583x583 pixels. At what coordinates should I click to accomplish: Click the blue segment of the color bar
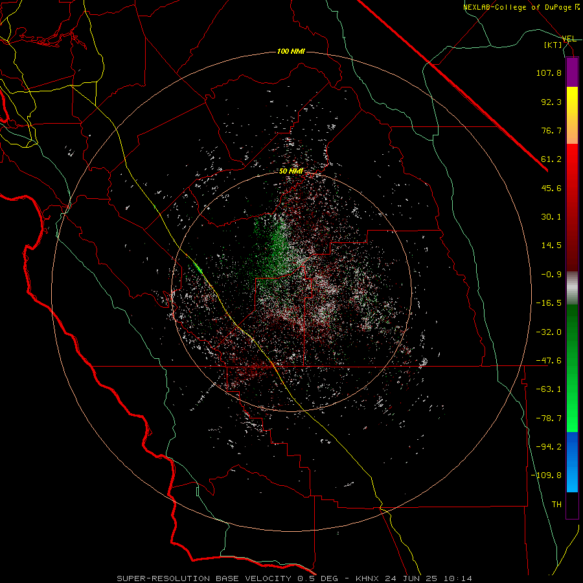coord(572,462)
